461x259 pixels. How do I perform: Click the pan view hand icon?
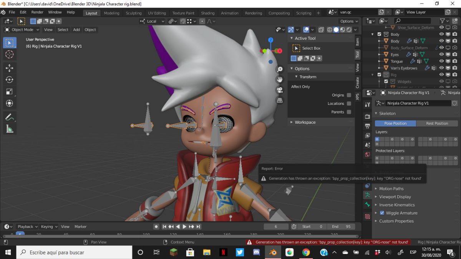coord(280,80)
